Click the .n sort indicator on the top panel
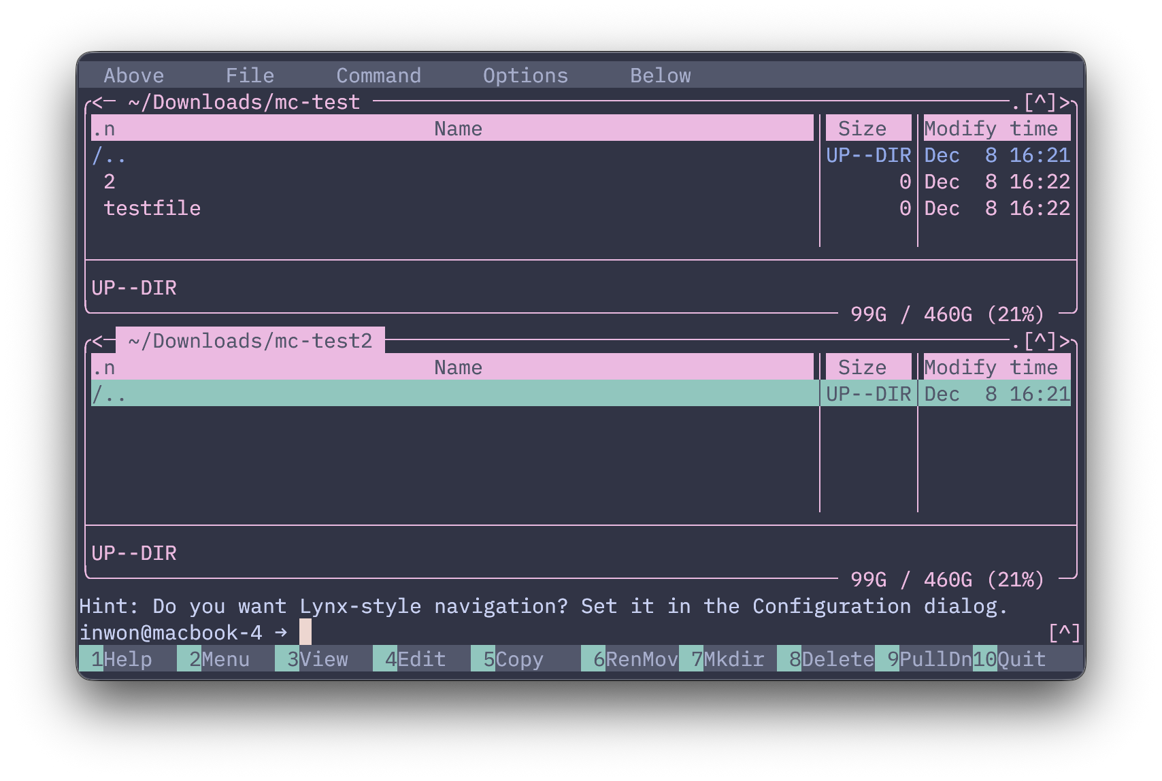 103,128
